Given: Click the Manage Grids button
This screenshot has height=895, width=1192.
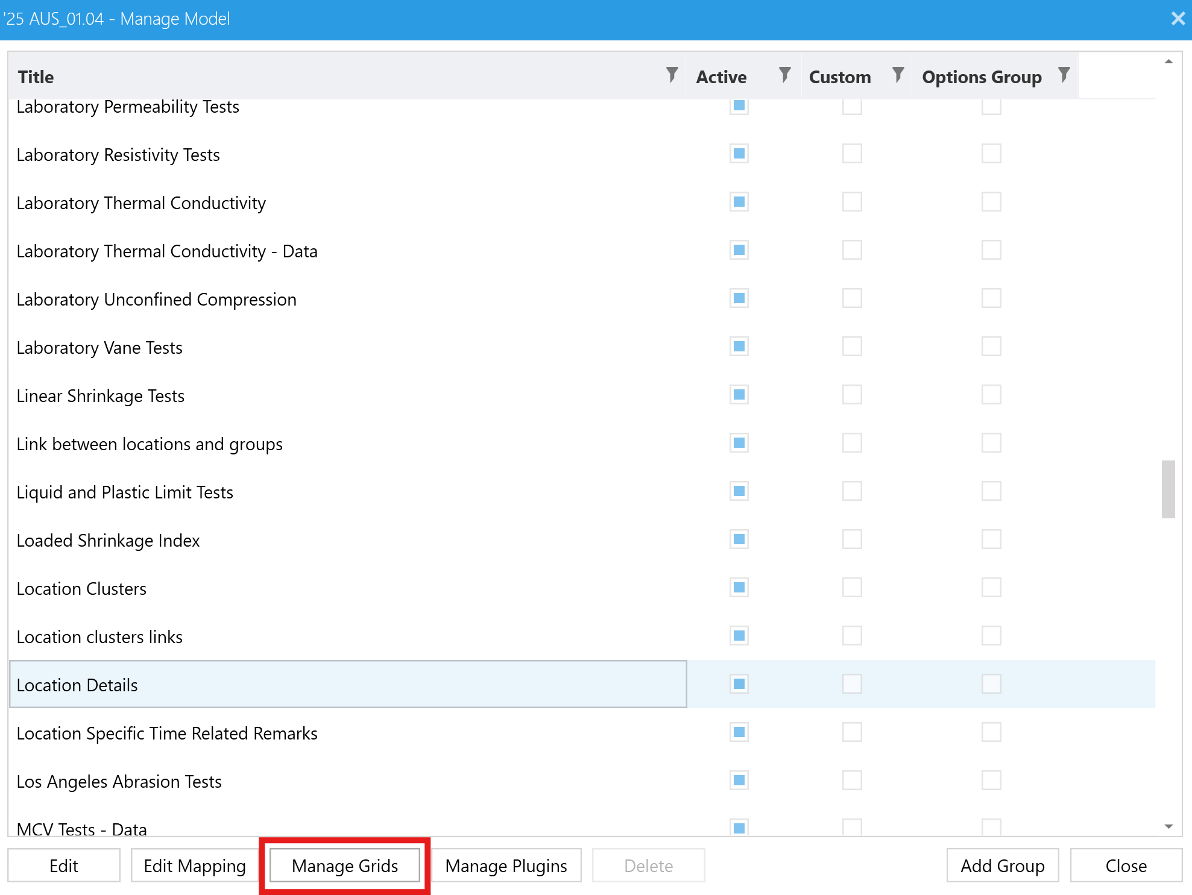Looking at the screenshot, I should [x=344, y=865].
